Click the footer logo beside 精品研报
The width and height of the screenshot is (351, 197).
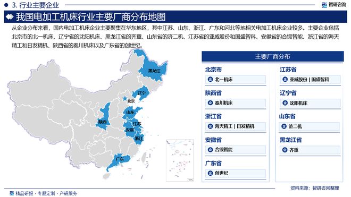pos(12,193)
